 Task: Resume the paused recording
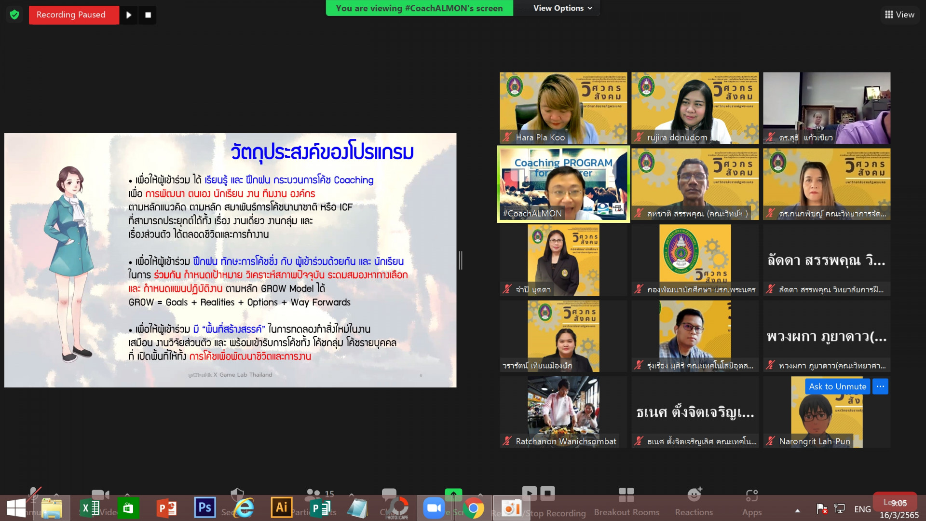tap(128, 15)
